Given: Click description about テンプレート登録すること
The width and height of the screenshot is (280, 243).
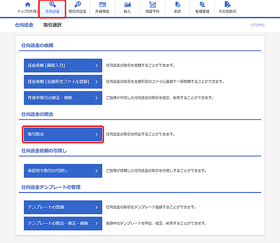Looking at the screenshot, I should click(x=151, y=207).
